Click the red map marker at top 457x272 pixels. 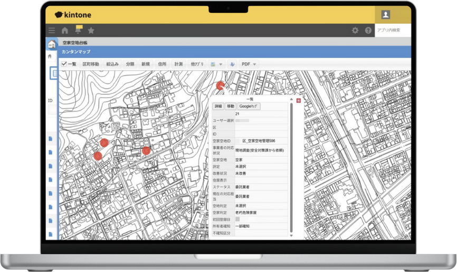click(x=220, y=85)
